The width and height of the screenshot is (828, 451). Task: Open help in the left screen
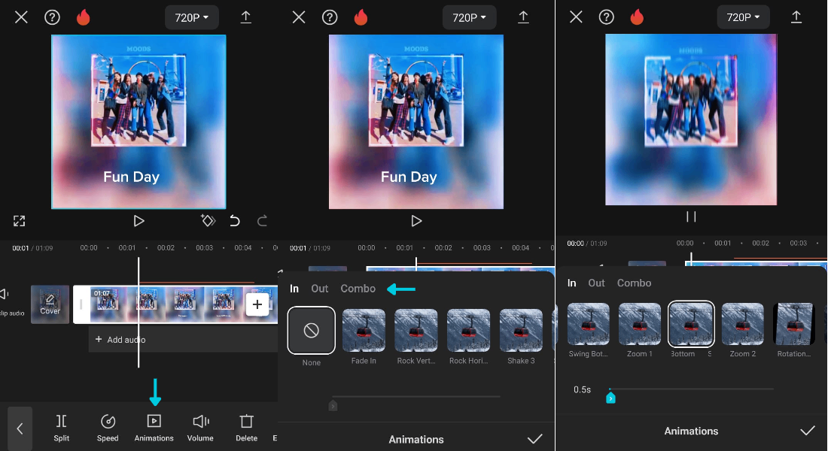click(x=52, y=17)
